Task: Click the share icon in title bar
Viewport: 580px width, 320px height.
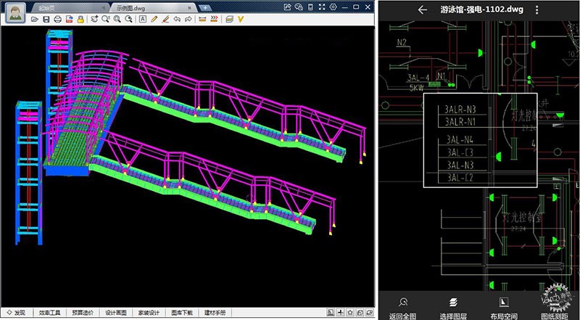Action: point(288,7)
